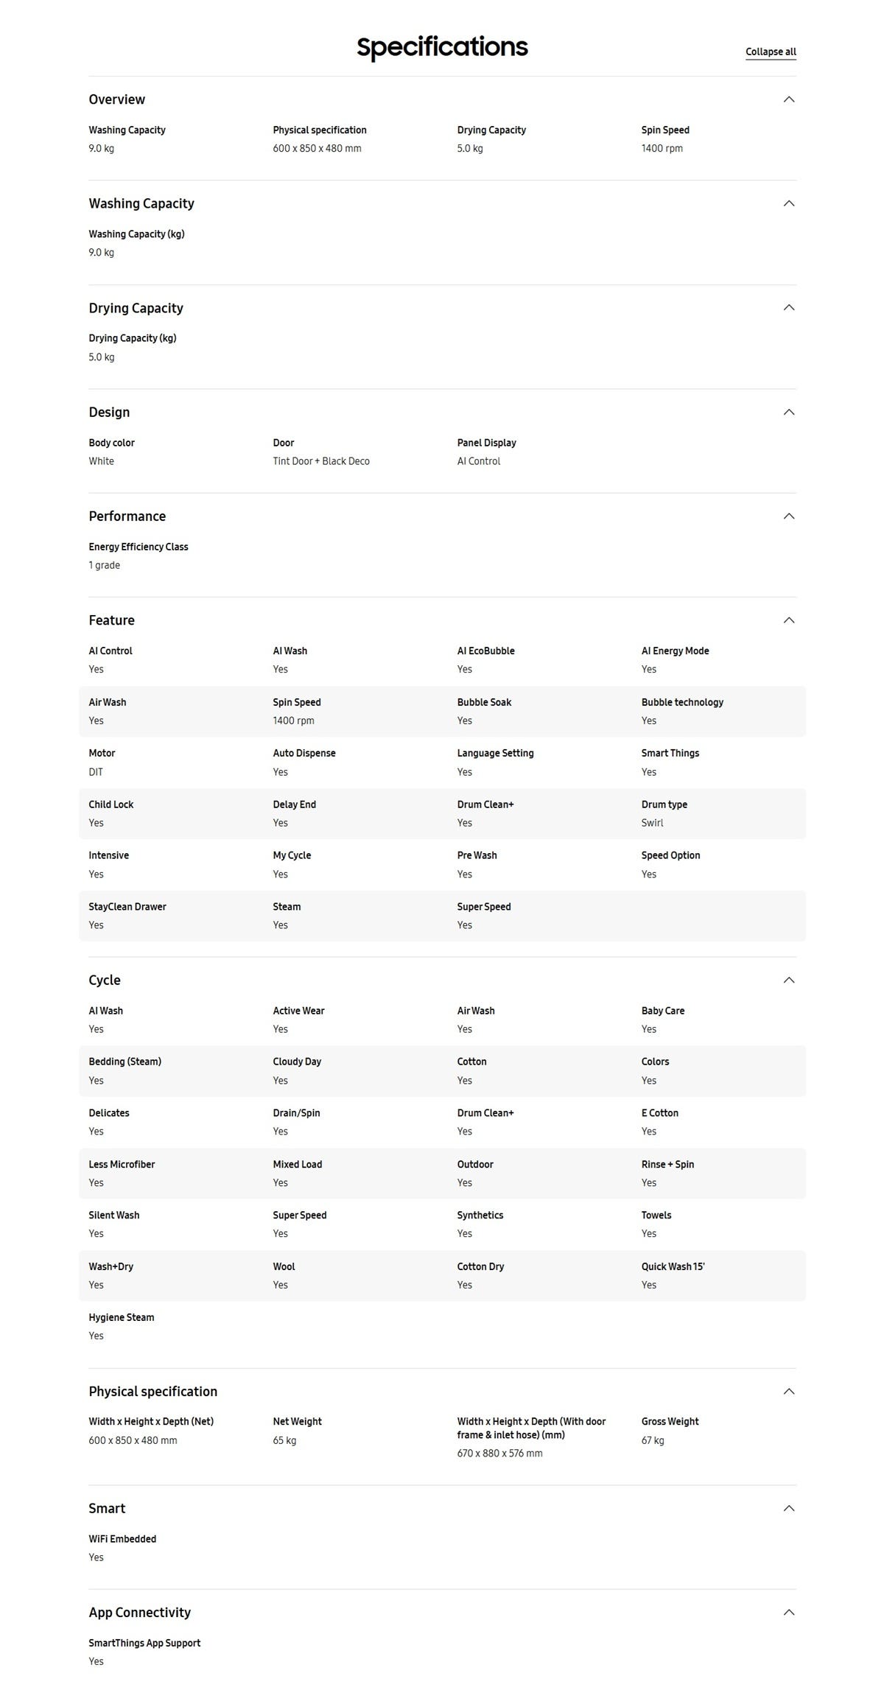
Task: Collapse Drying Capacity section with its chevron
Action: pos(789,307)
